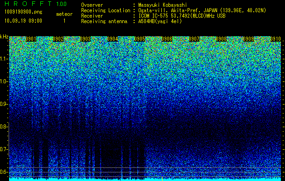Click the Receiving Location label
The image size is (285, 181).
[x=106, y=10]
